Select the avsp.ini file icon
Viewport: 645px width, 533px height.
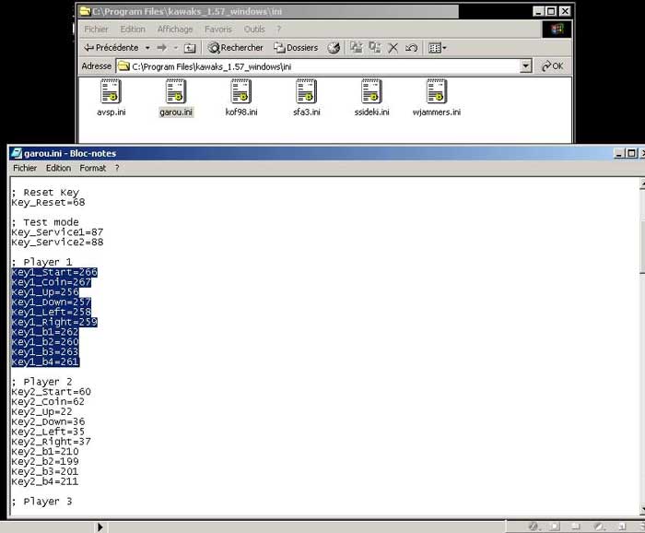110,92
